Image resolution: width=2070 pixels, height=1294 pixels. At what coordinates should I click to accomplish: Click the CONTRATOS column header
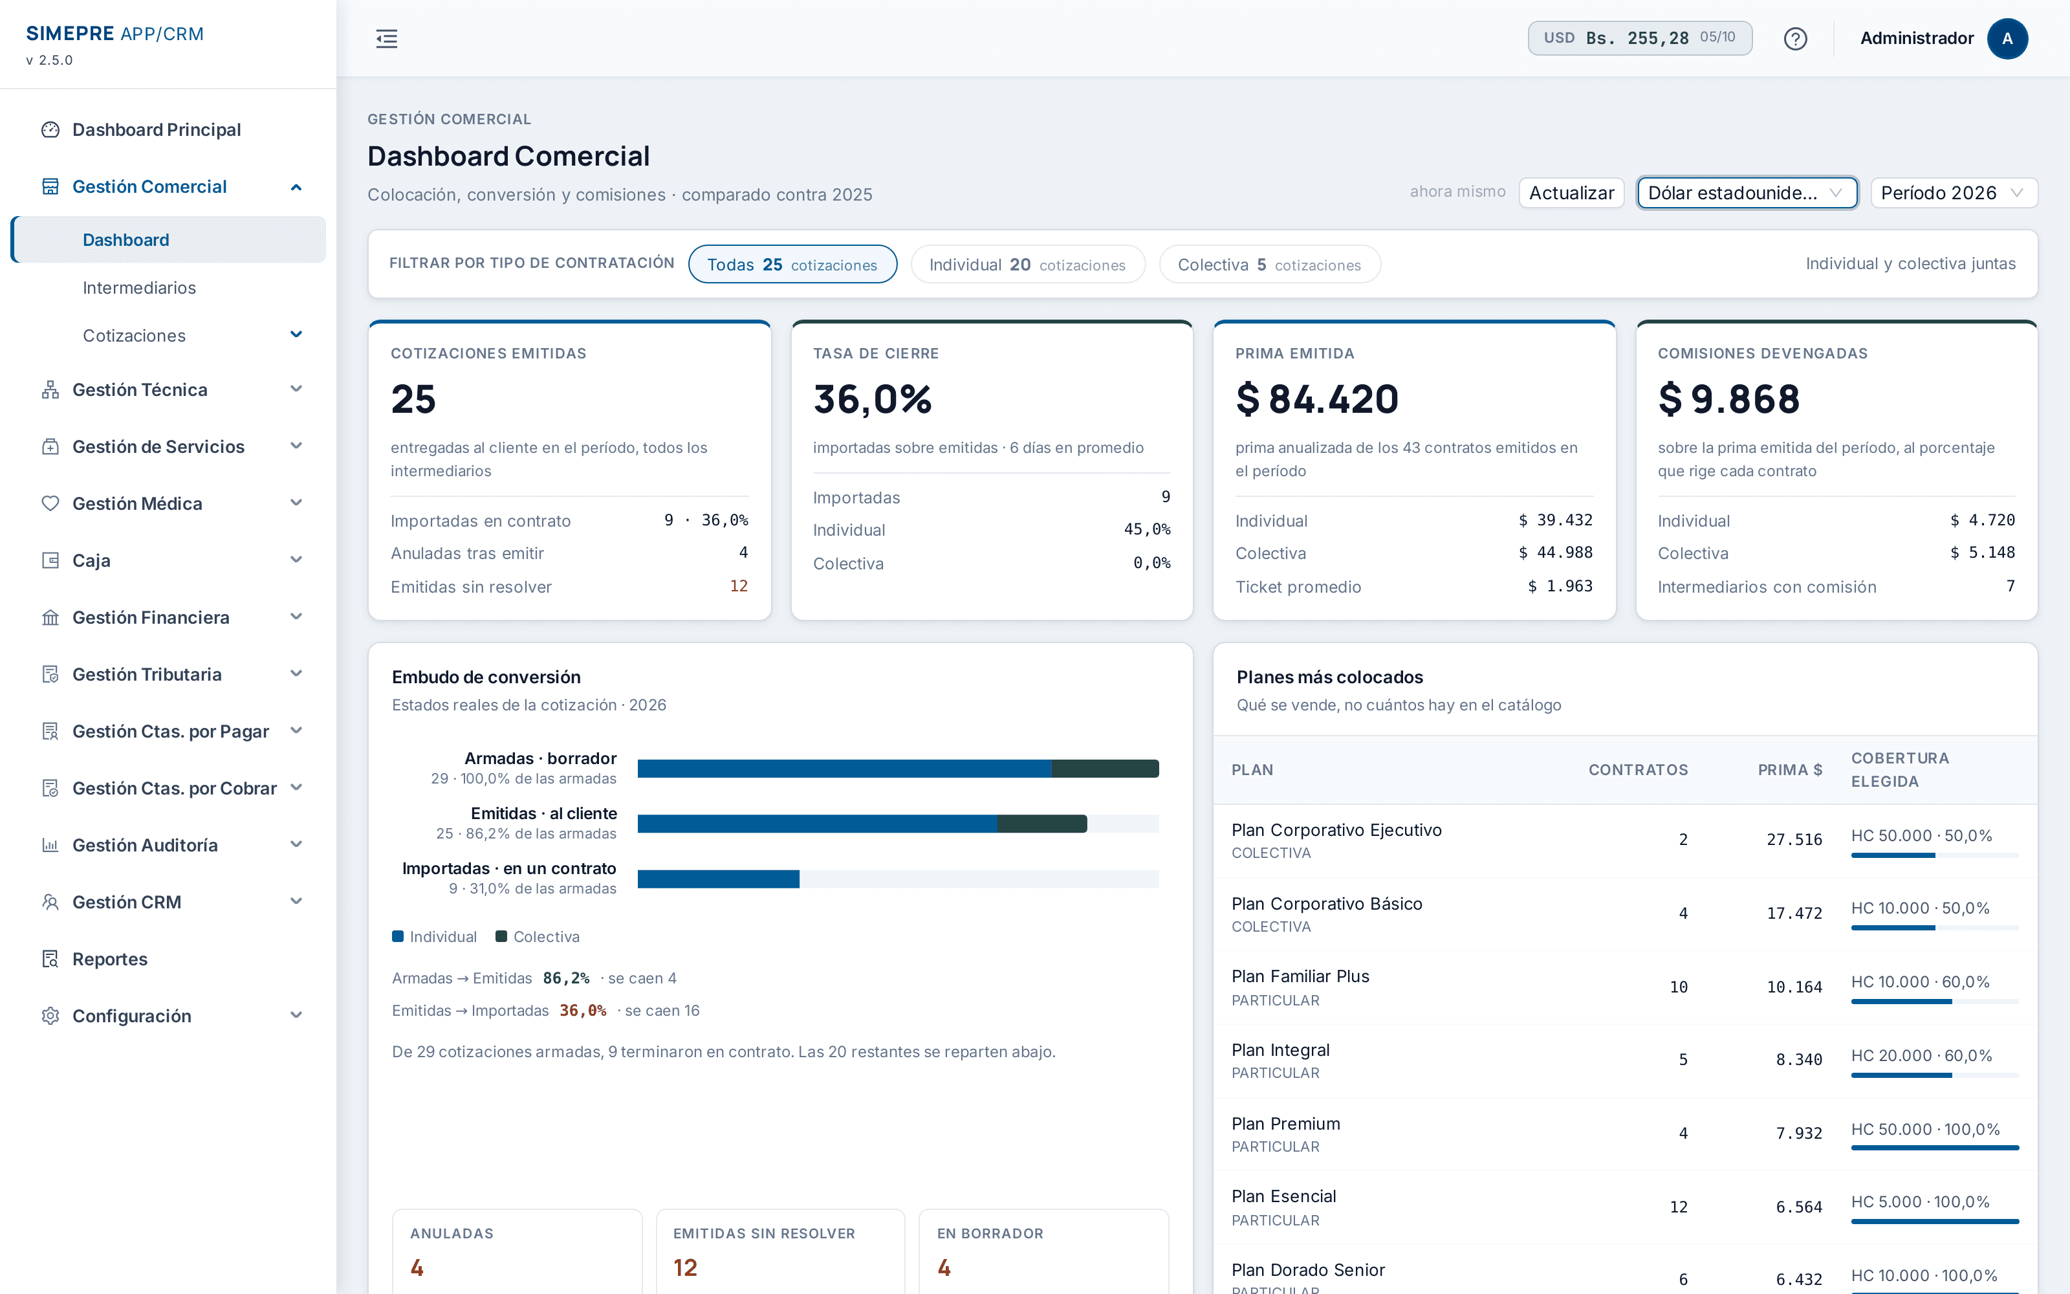pos(1638,769)
